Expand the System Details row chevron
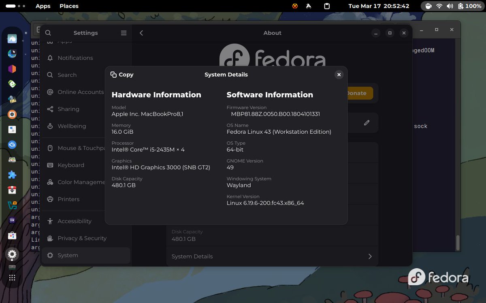 pyautogui.click(x=370, y=257)
